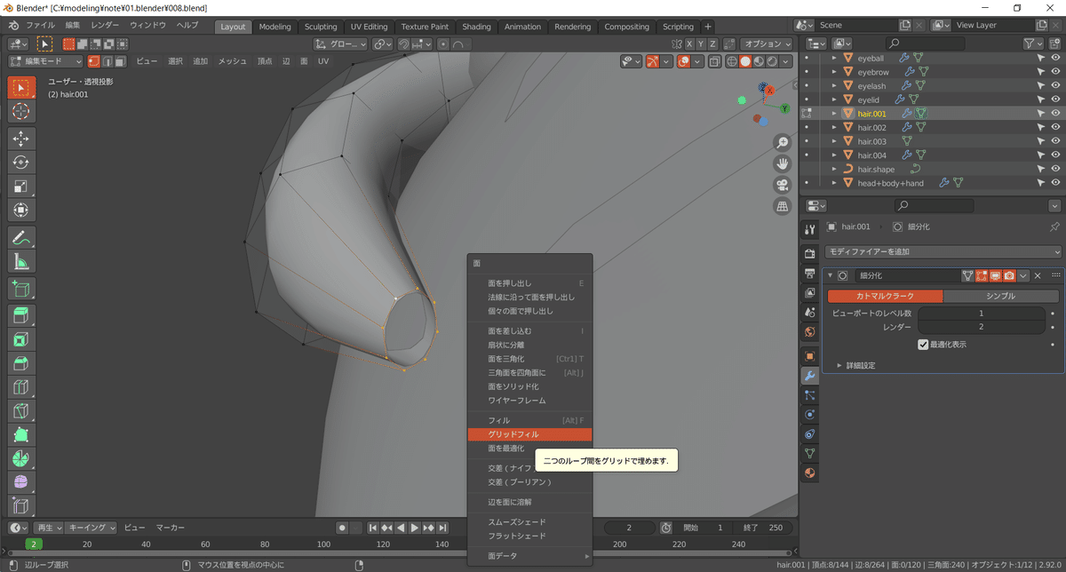Viewport: 1066px width, 572px height.
Task: Click the current frame marker 2 on timeline
Action: pos(34,544)
